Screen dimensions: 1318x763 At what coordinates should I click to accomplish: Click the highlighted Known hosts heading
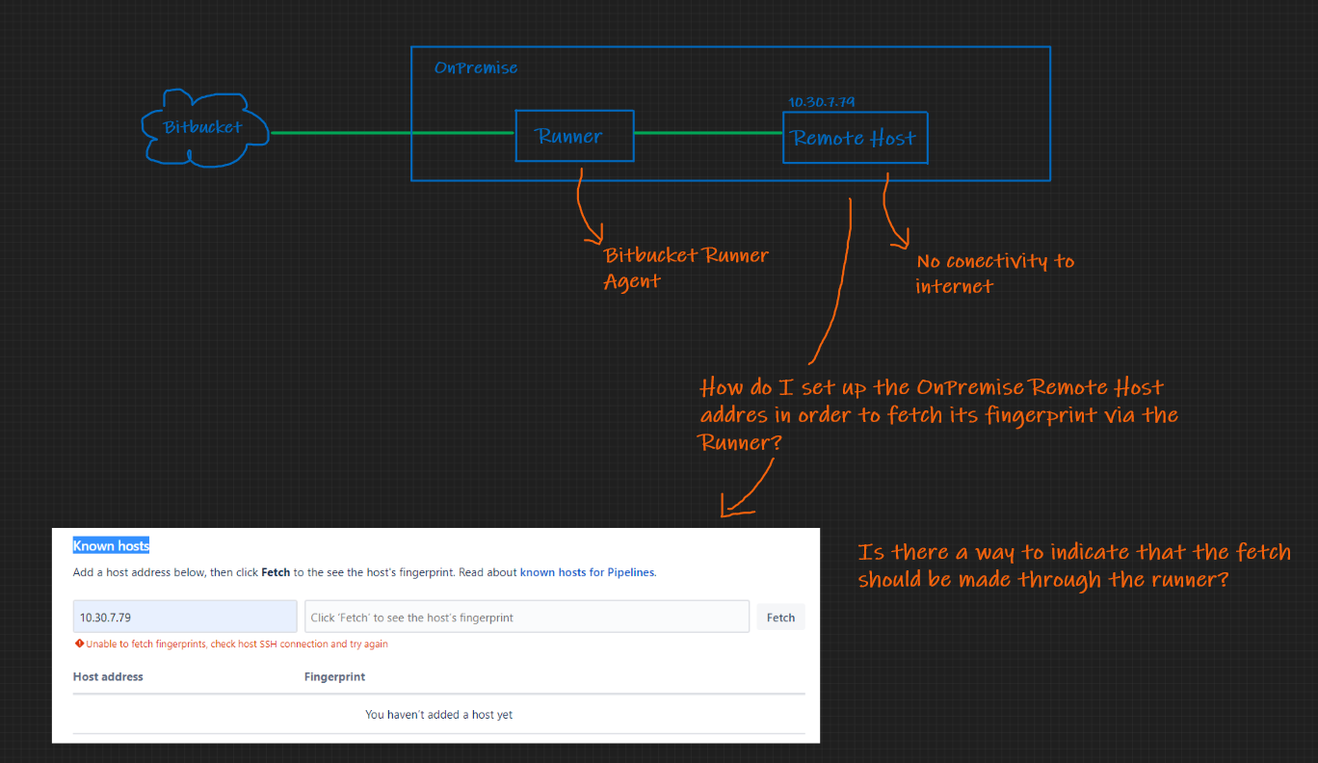pos(110,545)
